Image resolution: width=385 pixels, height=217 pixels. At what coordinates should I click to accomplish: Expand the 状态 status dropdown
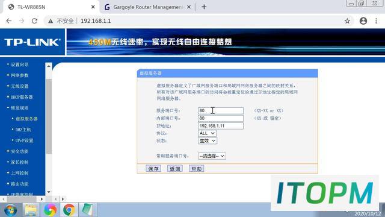coord(207,140)
